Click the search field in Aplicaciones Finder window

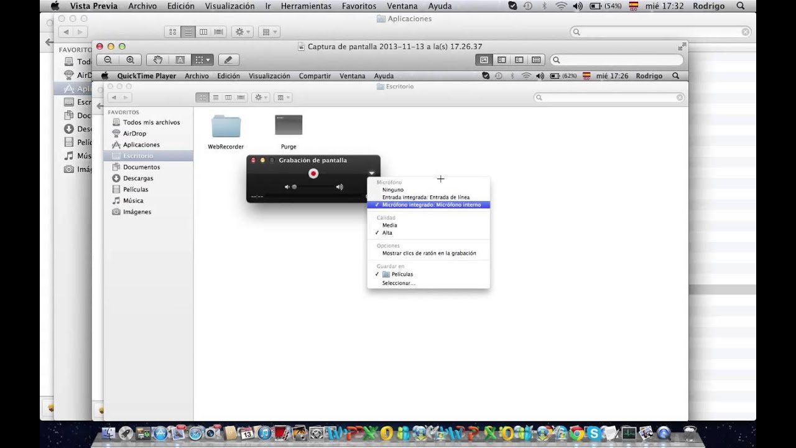point(660,32)
